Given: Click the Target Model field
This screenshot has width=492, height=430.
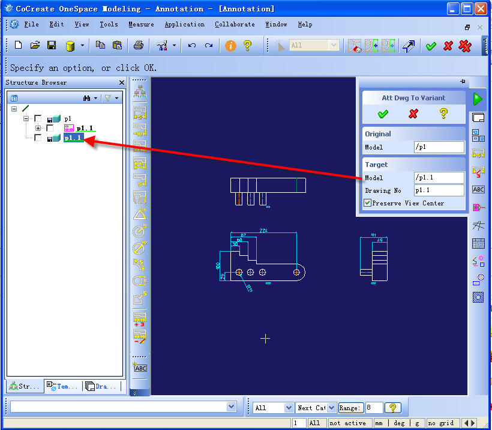Looking at the screenshot, I should tap(439, 178).
